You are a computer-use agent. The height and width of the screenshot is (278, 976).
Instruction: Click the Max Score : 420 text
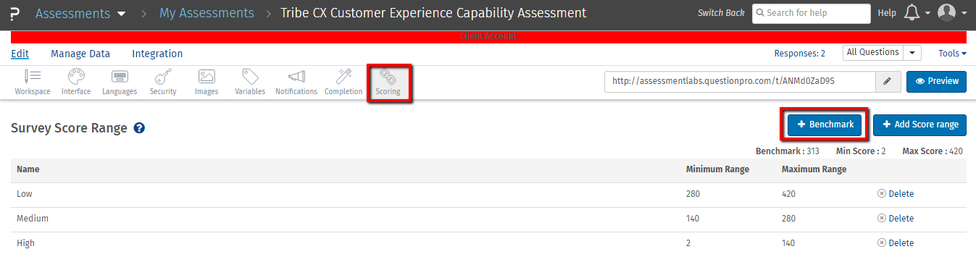933,151
